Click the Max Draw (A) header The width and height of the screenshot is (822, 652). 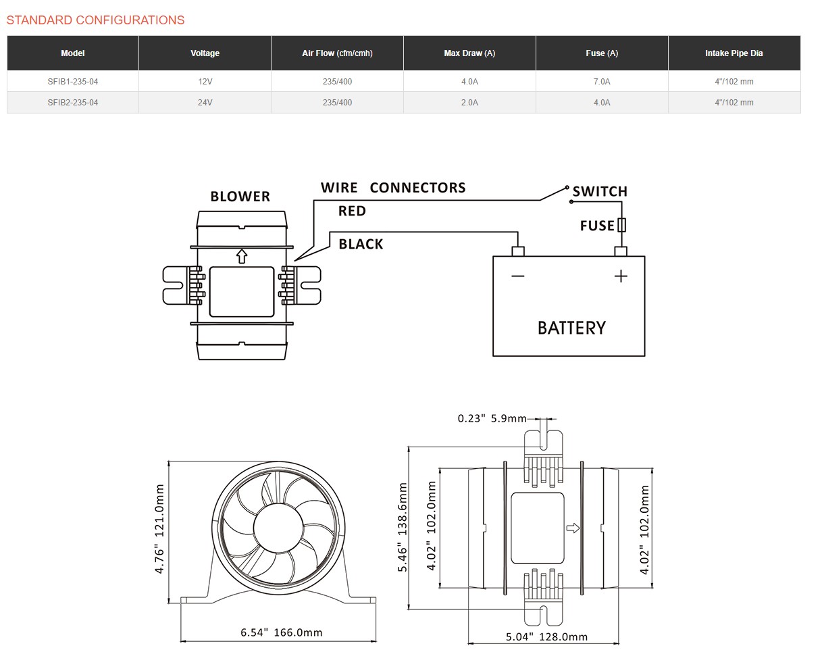469,53
